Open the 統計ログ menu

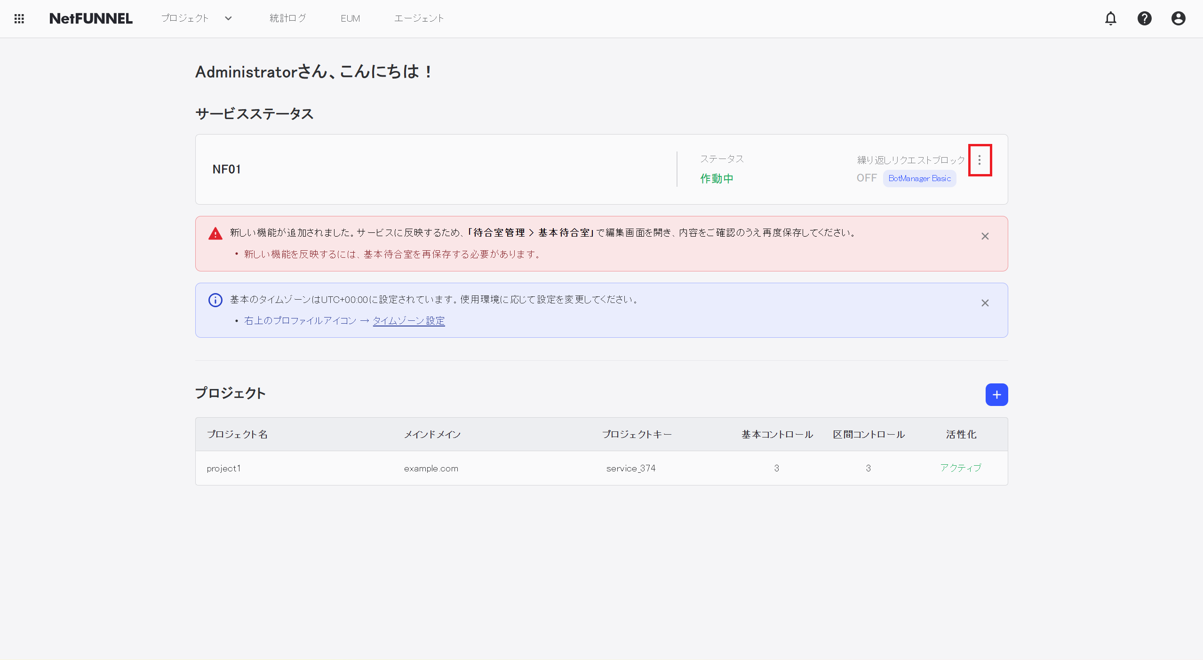tap(287, 18)
